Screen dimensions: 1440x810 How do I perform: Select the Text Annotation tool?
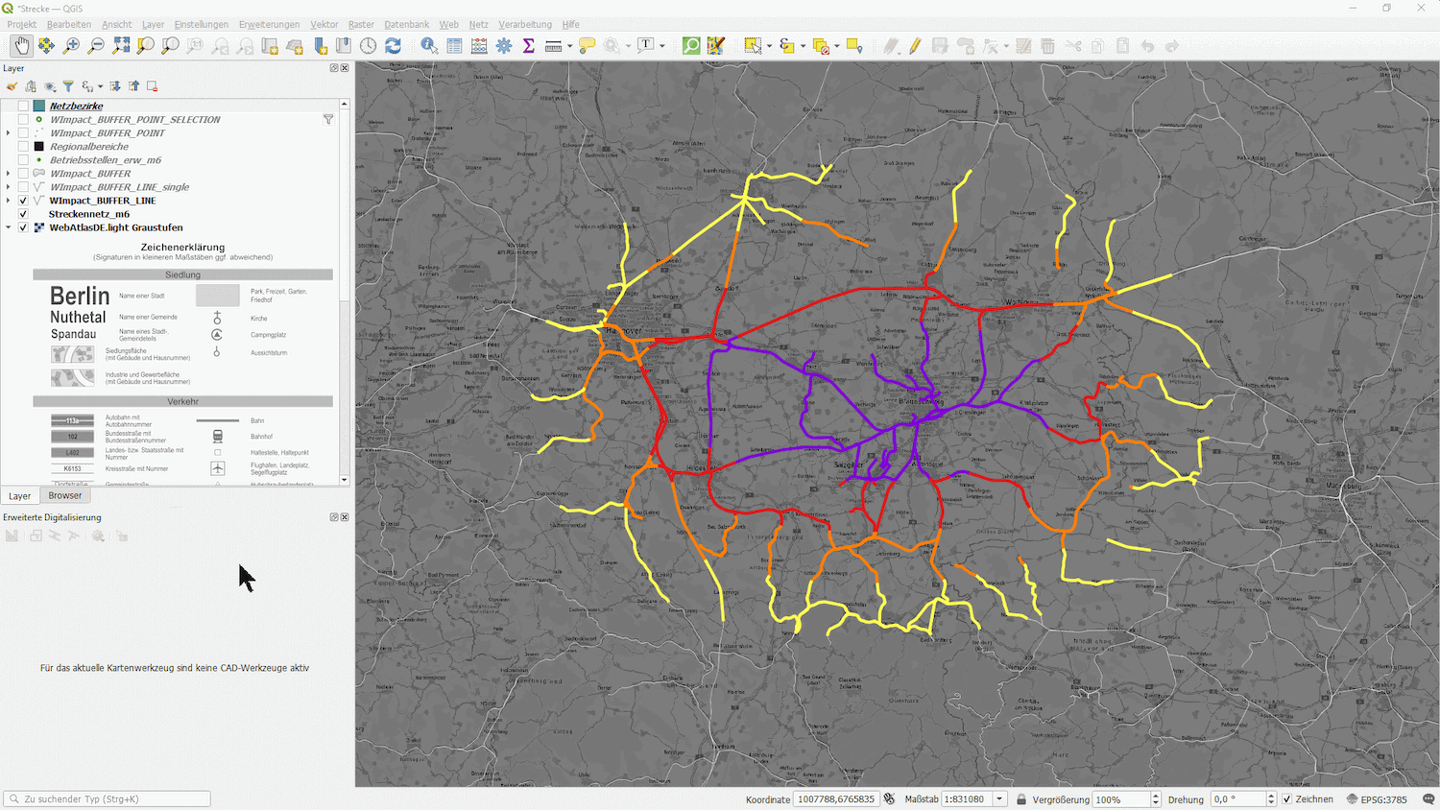[x=646, y=45]
